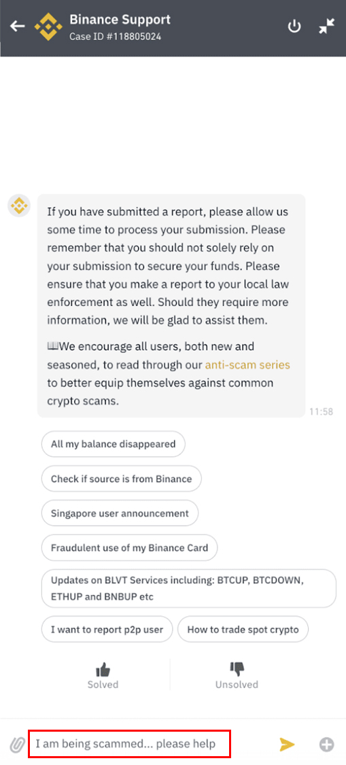
Task: Mark the case solved with thumbs up
Action: (x=103, y=675)
